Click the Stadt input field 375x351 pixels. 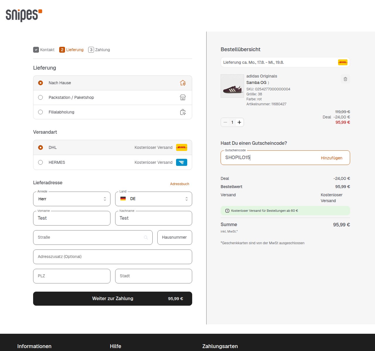[x=154, y=276]
